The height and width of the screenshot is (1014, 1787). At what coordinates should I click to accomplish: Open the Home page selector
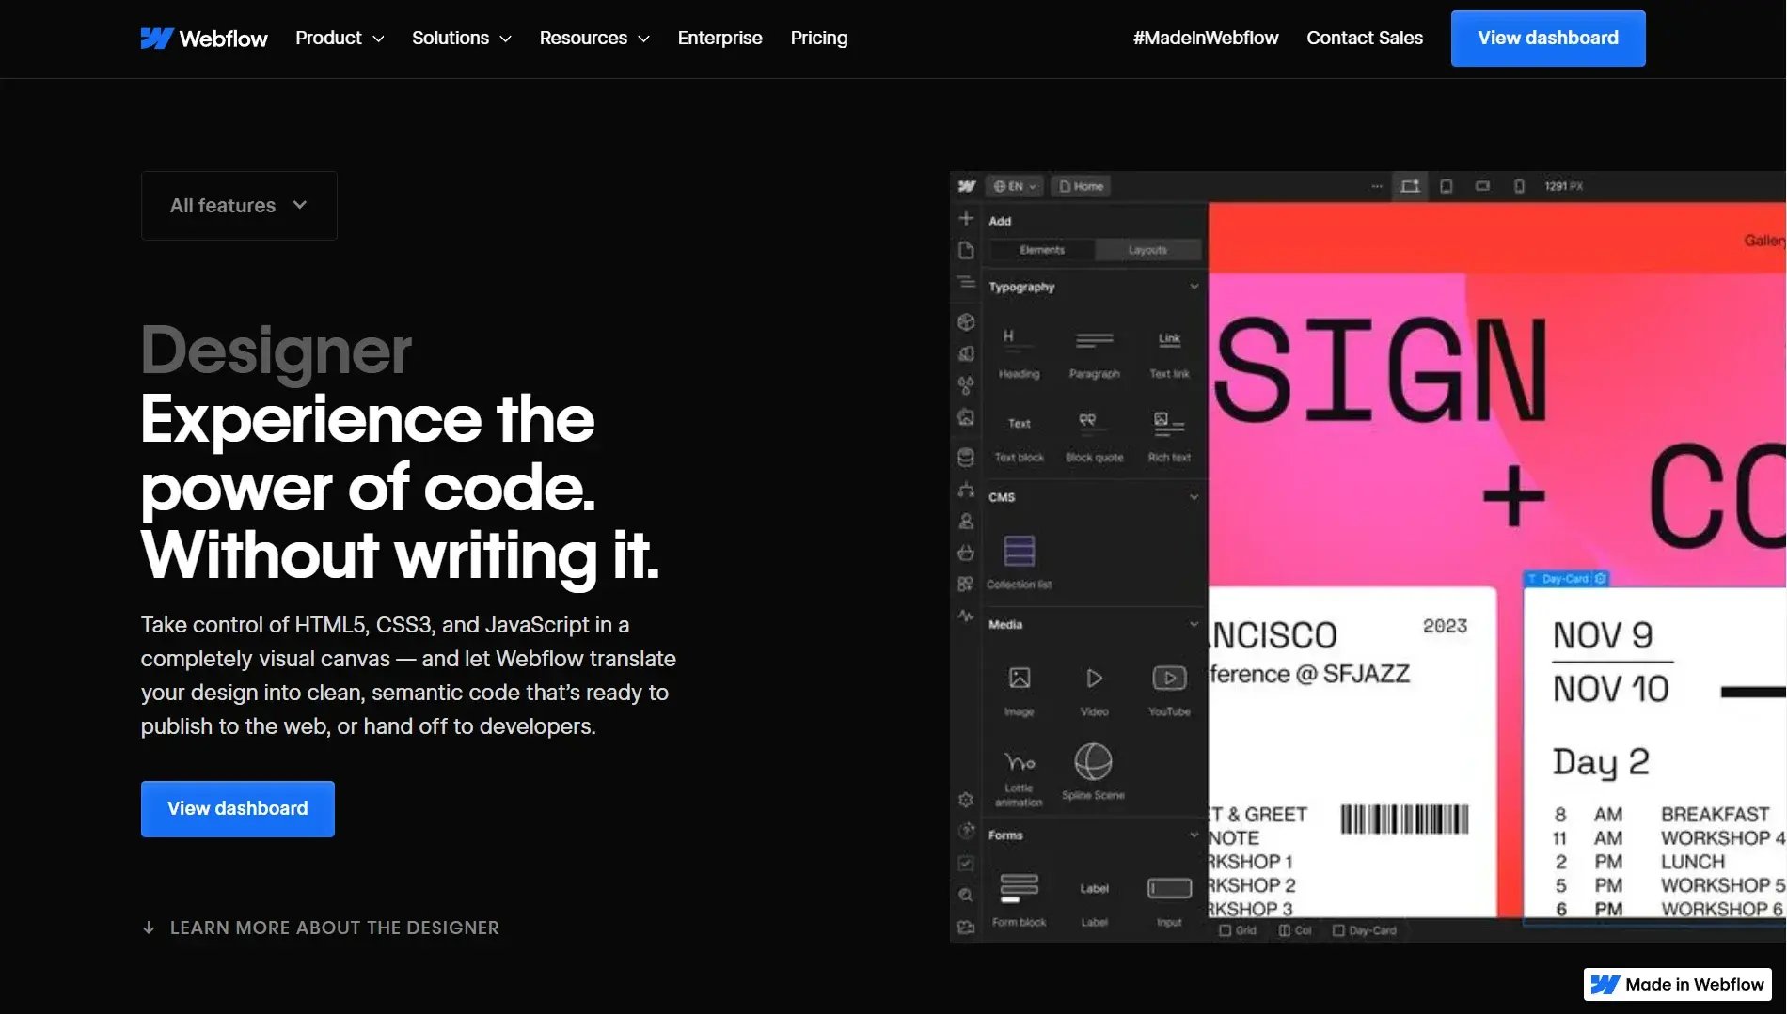[1082, 186]
